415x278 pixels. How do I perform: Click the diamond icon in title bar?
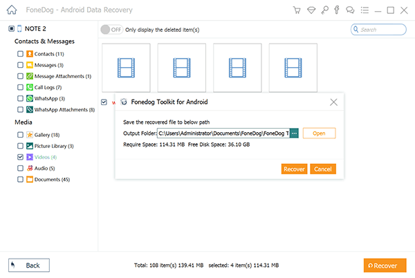[311, 10]
